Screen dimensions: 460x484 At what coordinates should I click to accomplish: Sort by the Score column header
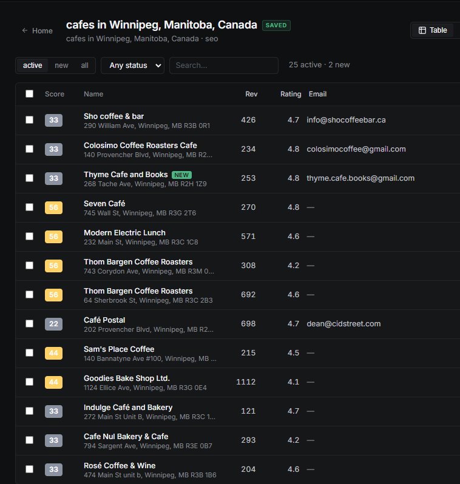[x=55, y=94]
